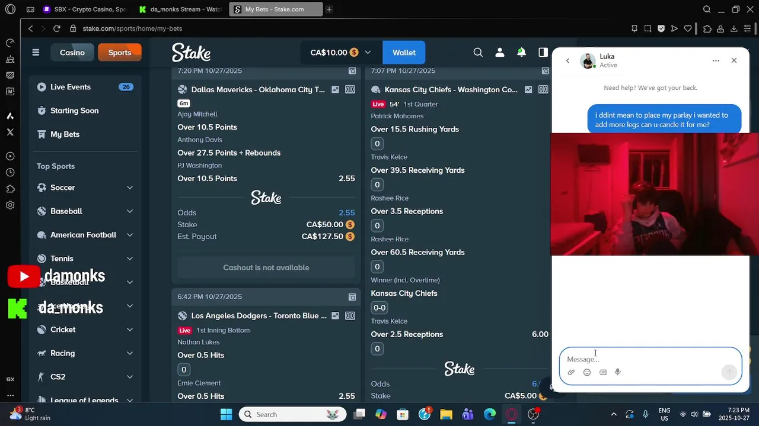Click the 'Cashout is not available' button
Screen dimensions: 759x426
click(266, 267)
